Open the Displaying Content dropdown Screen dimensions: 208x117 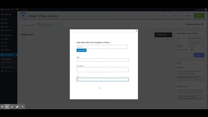(x=196, y=46)
